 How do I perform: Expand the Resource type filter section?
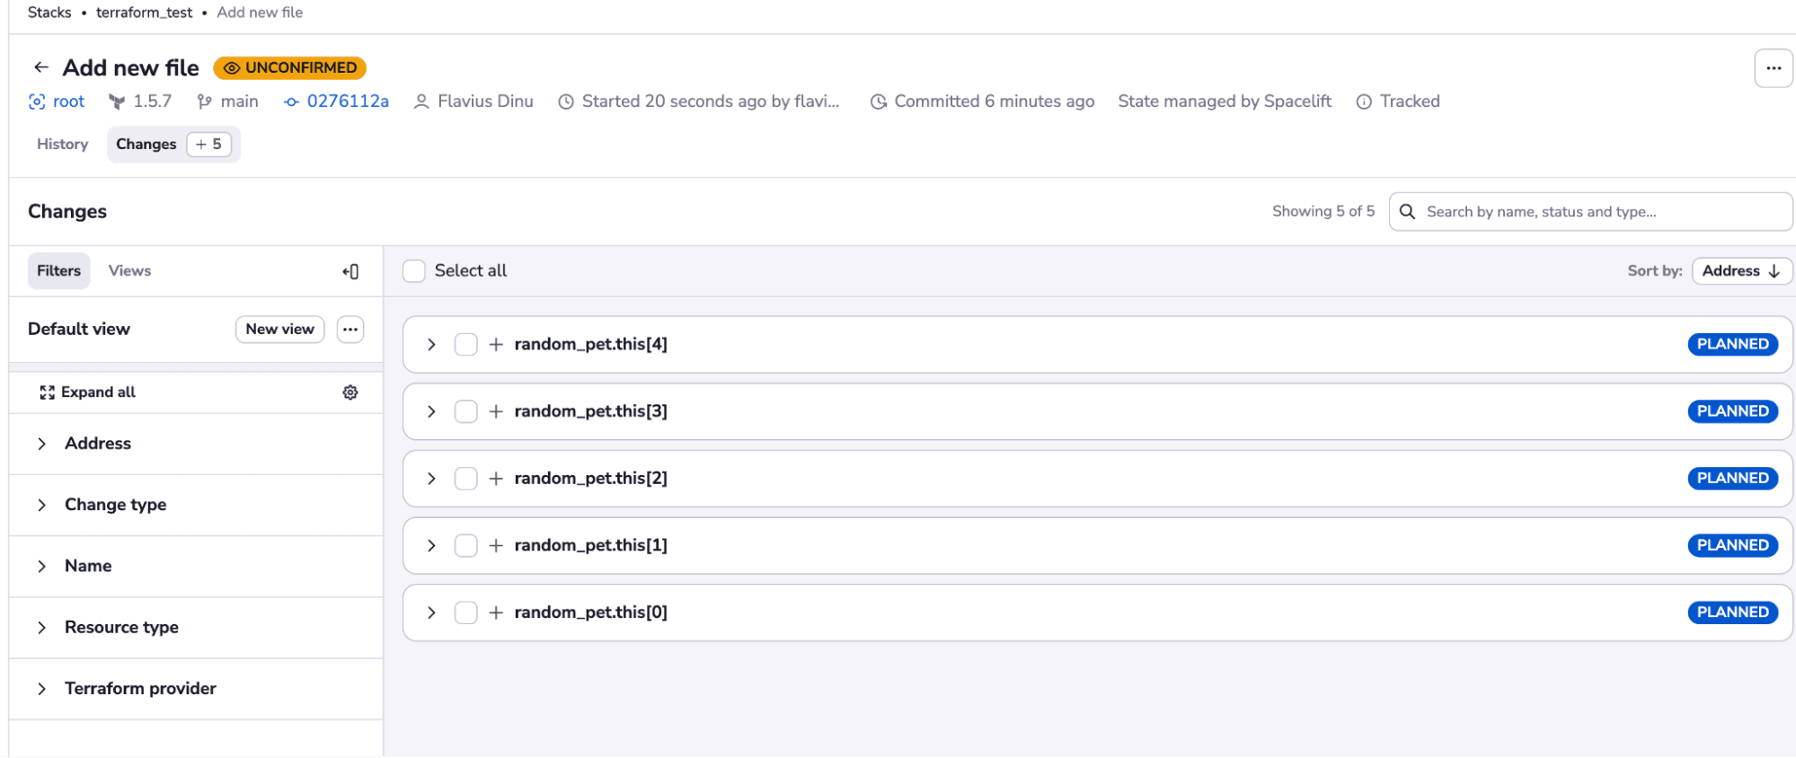coord(196,628)
